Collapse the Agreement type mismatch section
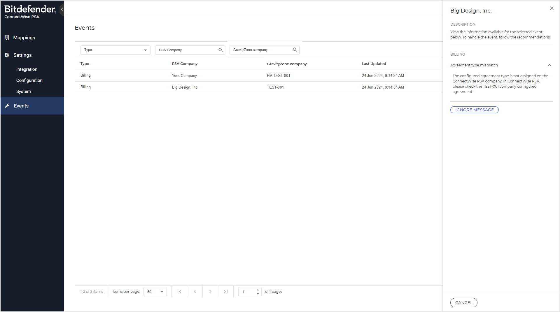Viewport: 560px width, 312px height. pyautogui.click(x=549, y=65)
